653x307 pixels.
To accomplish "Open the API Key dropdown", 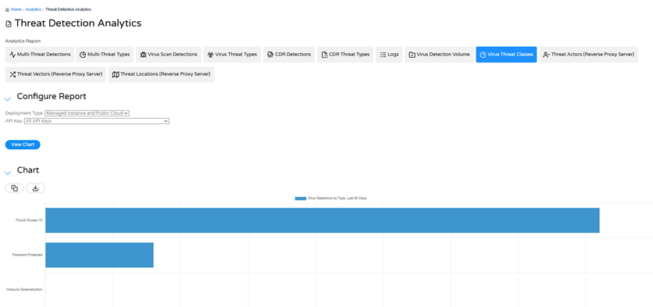I will pos(97,121).
